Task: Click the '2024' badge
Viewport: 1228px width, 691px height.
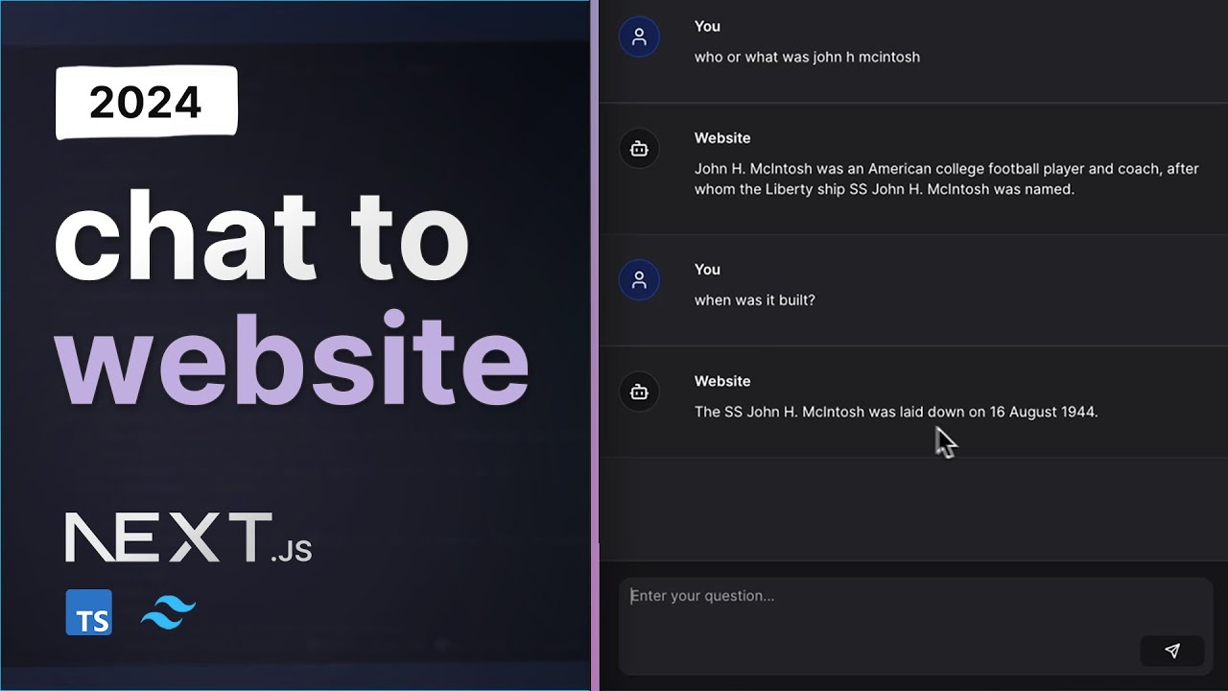Action: (146, 103)
